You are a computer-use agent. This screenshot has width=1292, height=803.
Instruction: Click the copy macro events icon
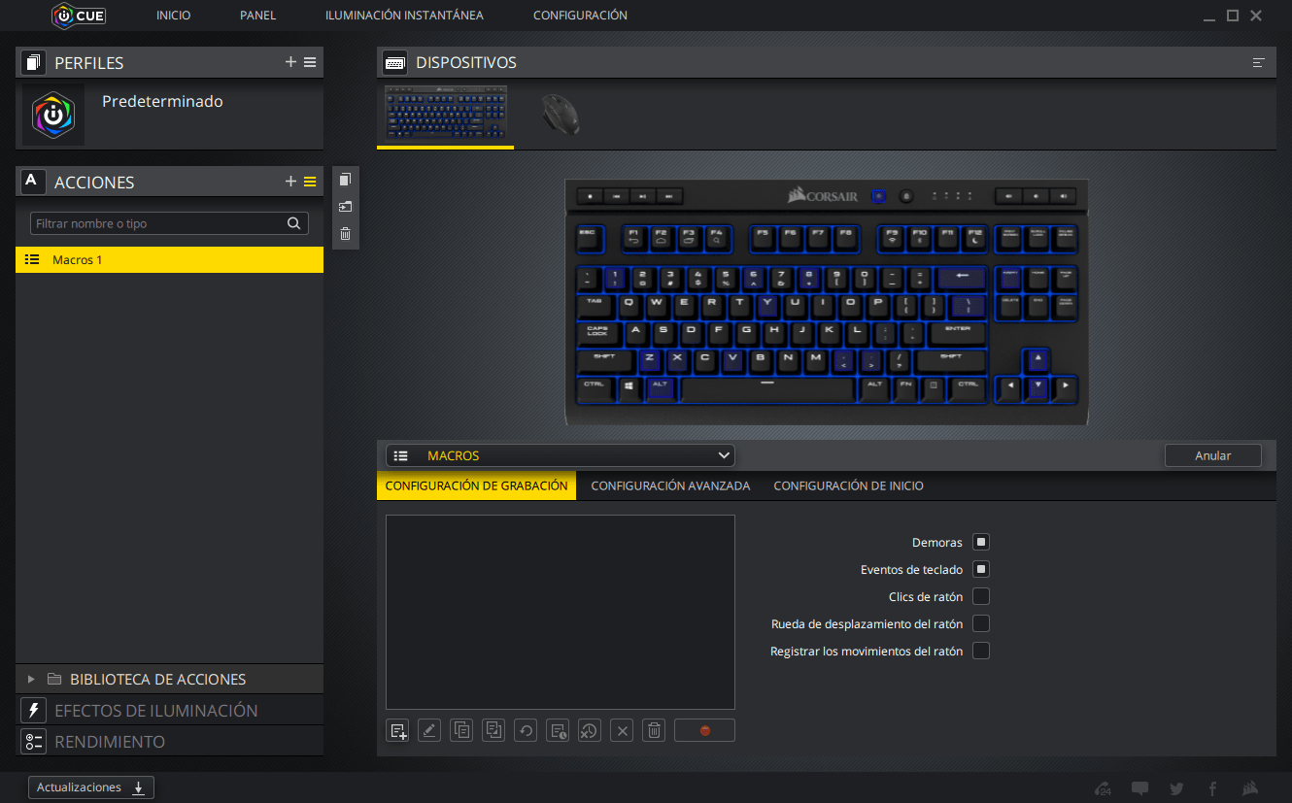pyautogui.click(x=461, y=731)
